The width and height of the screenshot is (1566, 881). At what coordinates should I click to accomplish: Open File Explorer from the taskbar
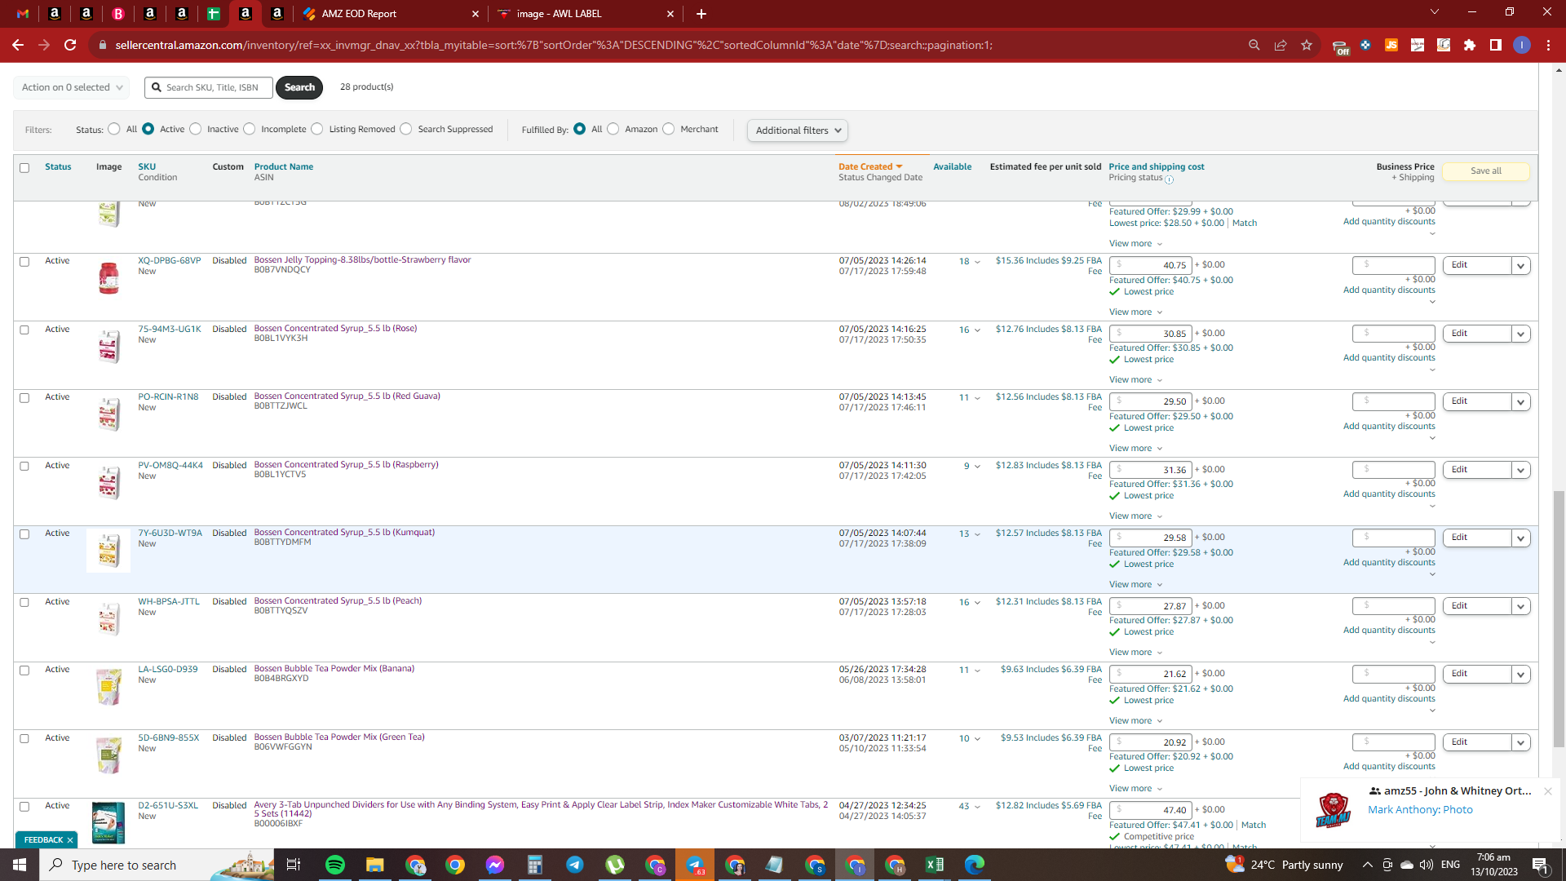tap(374, 865)
